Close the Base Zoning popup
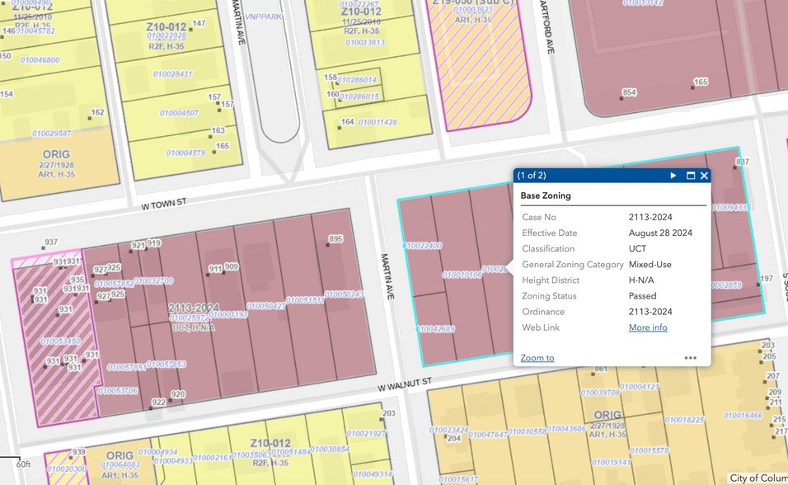Viewport: 788px width, 485px height. [x=704, y=175]
